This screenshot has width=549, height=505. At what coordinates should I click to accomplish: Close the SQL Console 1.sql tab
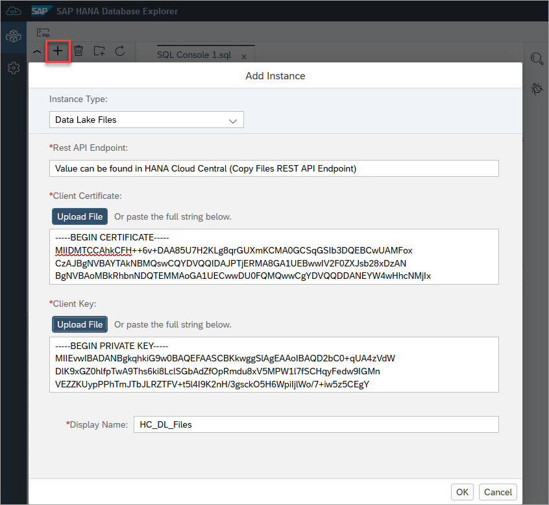click(x=244, y=57)
